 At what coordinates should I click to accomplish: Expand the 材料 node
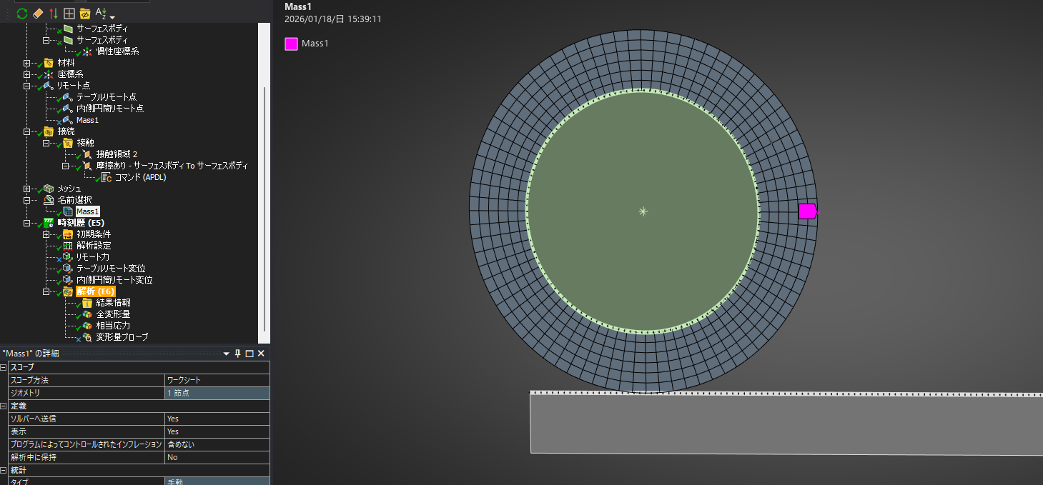coord(26,63)
